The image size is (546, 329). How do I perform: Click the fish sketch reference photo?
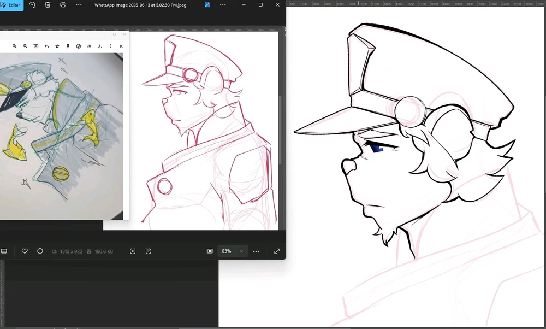[x=61, y=136]
